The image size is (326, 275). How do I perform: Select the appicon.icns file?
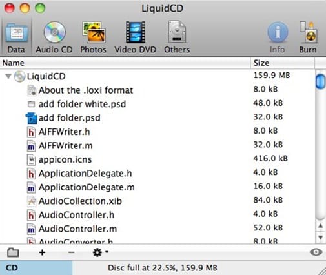click(x=65, y=159)
